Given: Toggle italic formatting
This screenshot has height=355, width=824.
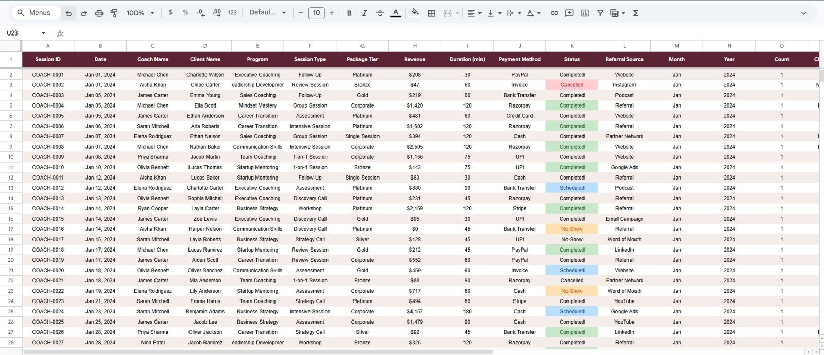Looking at the screenshot, I should coord(364,13).
